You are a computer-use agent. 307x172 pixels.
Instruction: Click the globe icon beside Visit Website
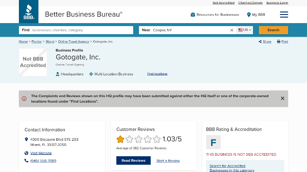pos(27,153)
